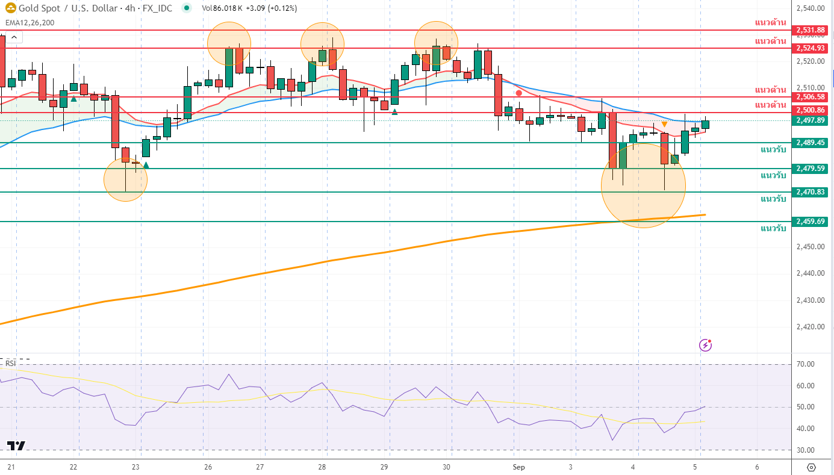Image resolution: width=834 pixels, height=475 pixels.
Task: Click the แนวรับ label below 2,489.45
Action: pos(773,149)
